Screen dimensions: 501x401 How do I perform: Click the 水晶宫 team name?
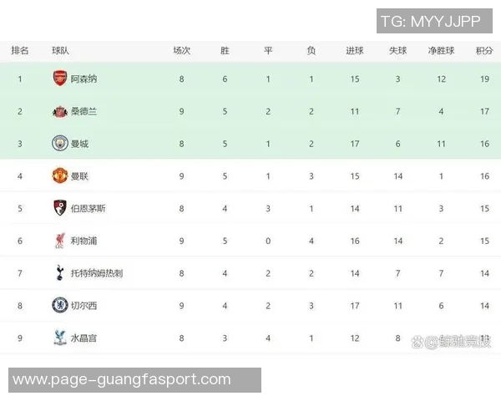(x=83, y=338)
